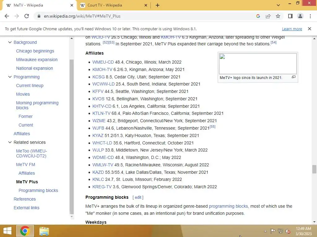Viewport: 317px width, 237px height.
Task: Click the page vertical scrollbar thumb
Action: pos(314,169)
